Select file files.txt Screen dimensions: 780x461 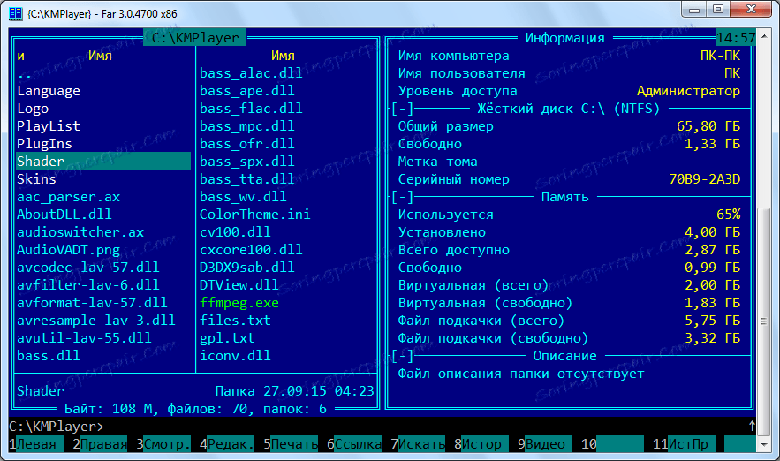point(235,321)
